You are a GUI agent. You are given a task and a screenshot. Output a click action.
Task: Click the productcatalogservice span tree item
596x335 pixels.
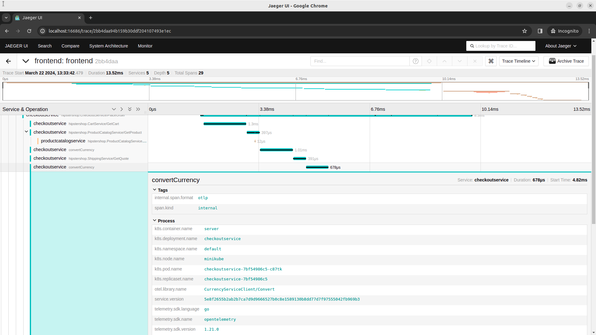point(63,141)
